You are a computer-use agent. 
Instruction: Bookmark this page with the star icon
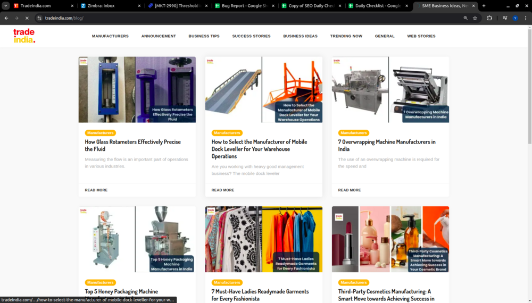click(x=475, y=18)
